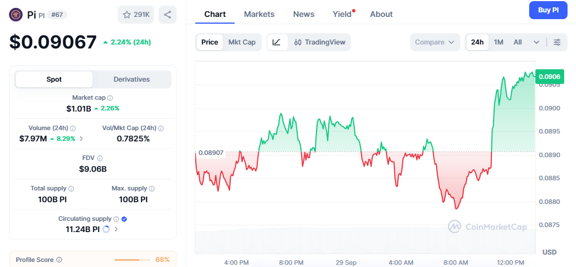This screenshot has width=576, height=267.
Task: Click the FDV info icon
Action: coord(100,158)
